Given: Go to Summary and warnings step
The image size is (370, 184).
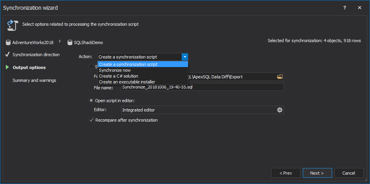Looking at the screenshot, I should tap(34, 80).
